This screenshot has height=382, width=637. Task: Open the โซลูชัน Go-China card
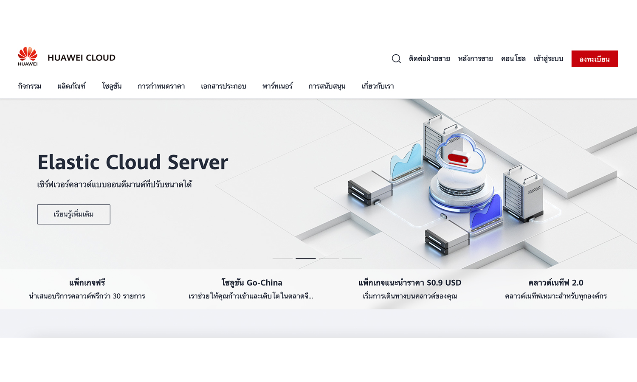click(x=251, y=289)
